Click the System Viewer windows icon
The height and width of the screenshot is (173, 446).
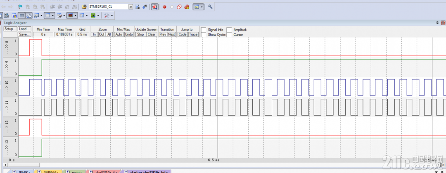(x=93, y=15)
